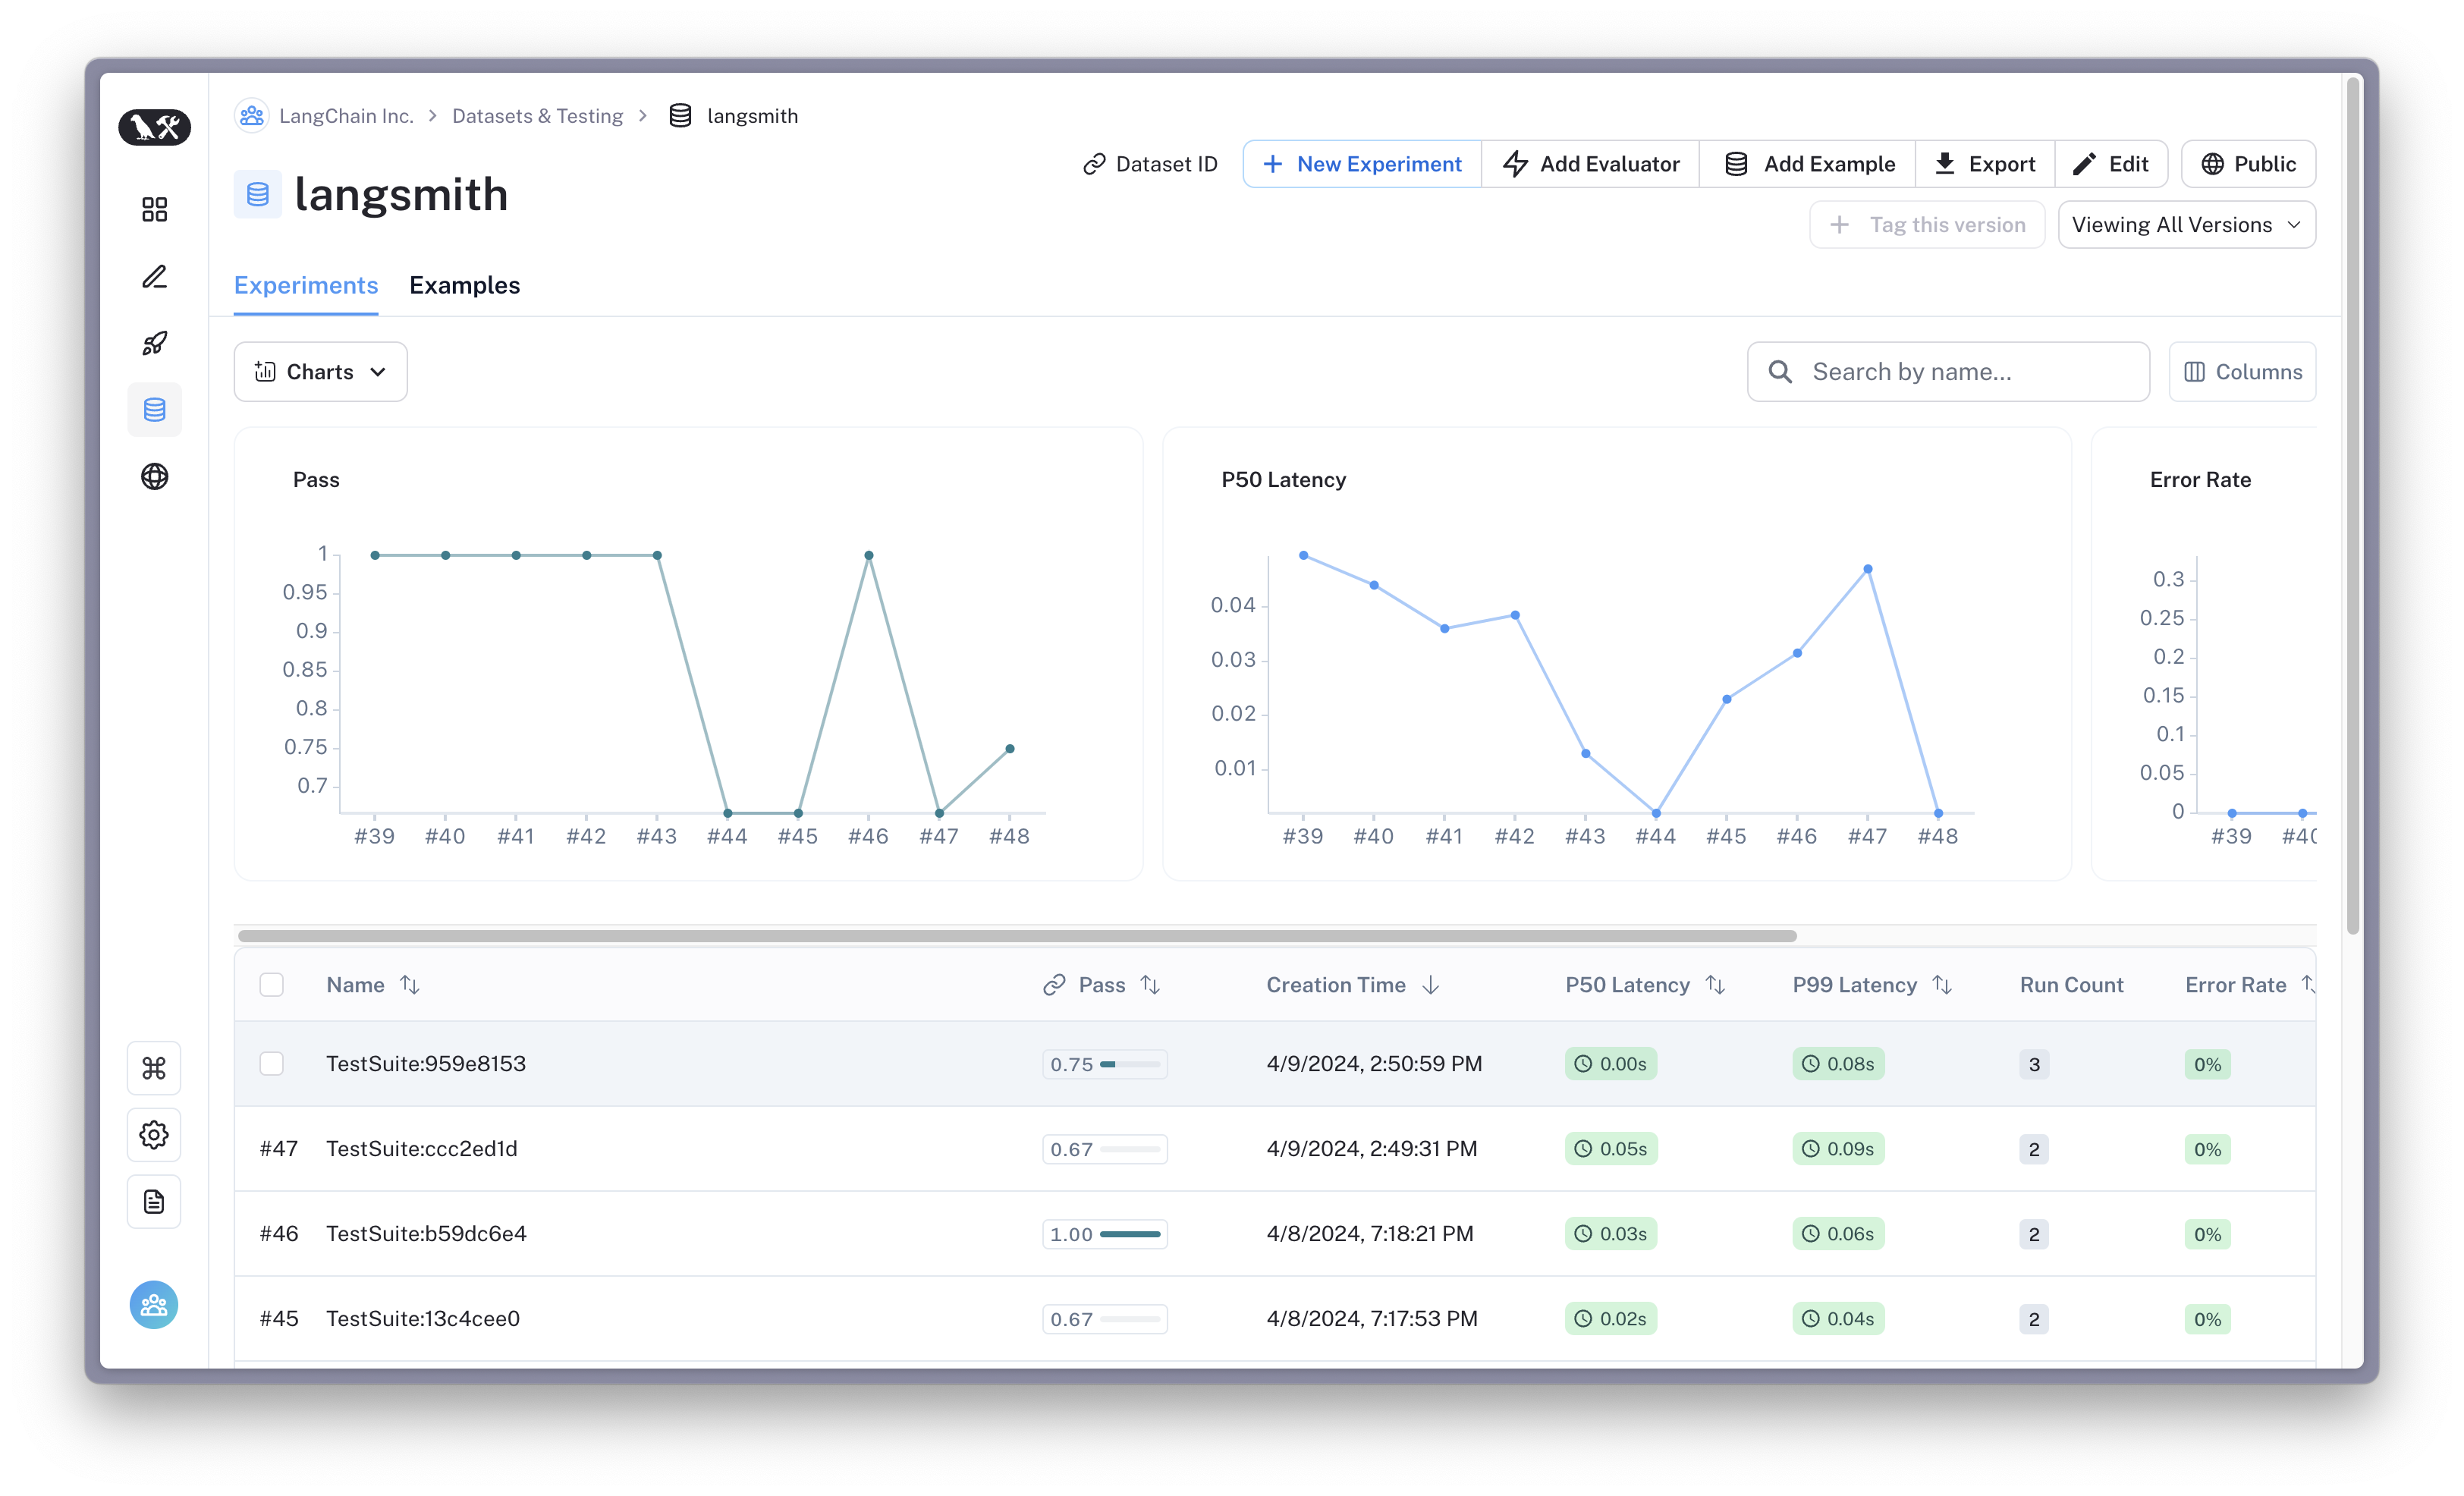Click the LangSmith logo at top left
Image resolution: width=2464 pixels, height=1496 pixels.
click(x=154, y=127)
